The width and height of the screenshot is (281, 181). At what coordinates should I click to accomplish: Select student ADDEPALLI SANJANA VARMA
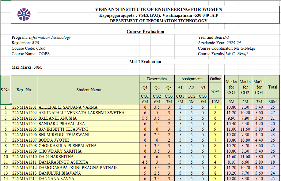point(89,107)
